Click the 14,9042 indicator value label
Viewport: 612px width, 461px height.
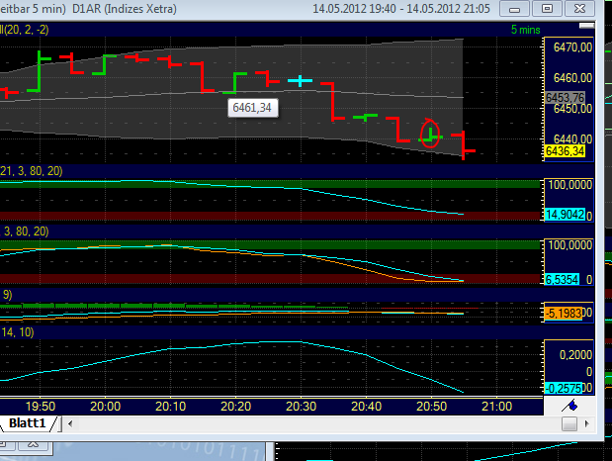coord(565,215)
